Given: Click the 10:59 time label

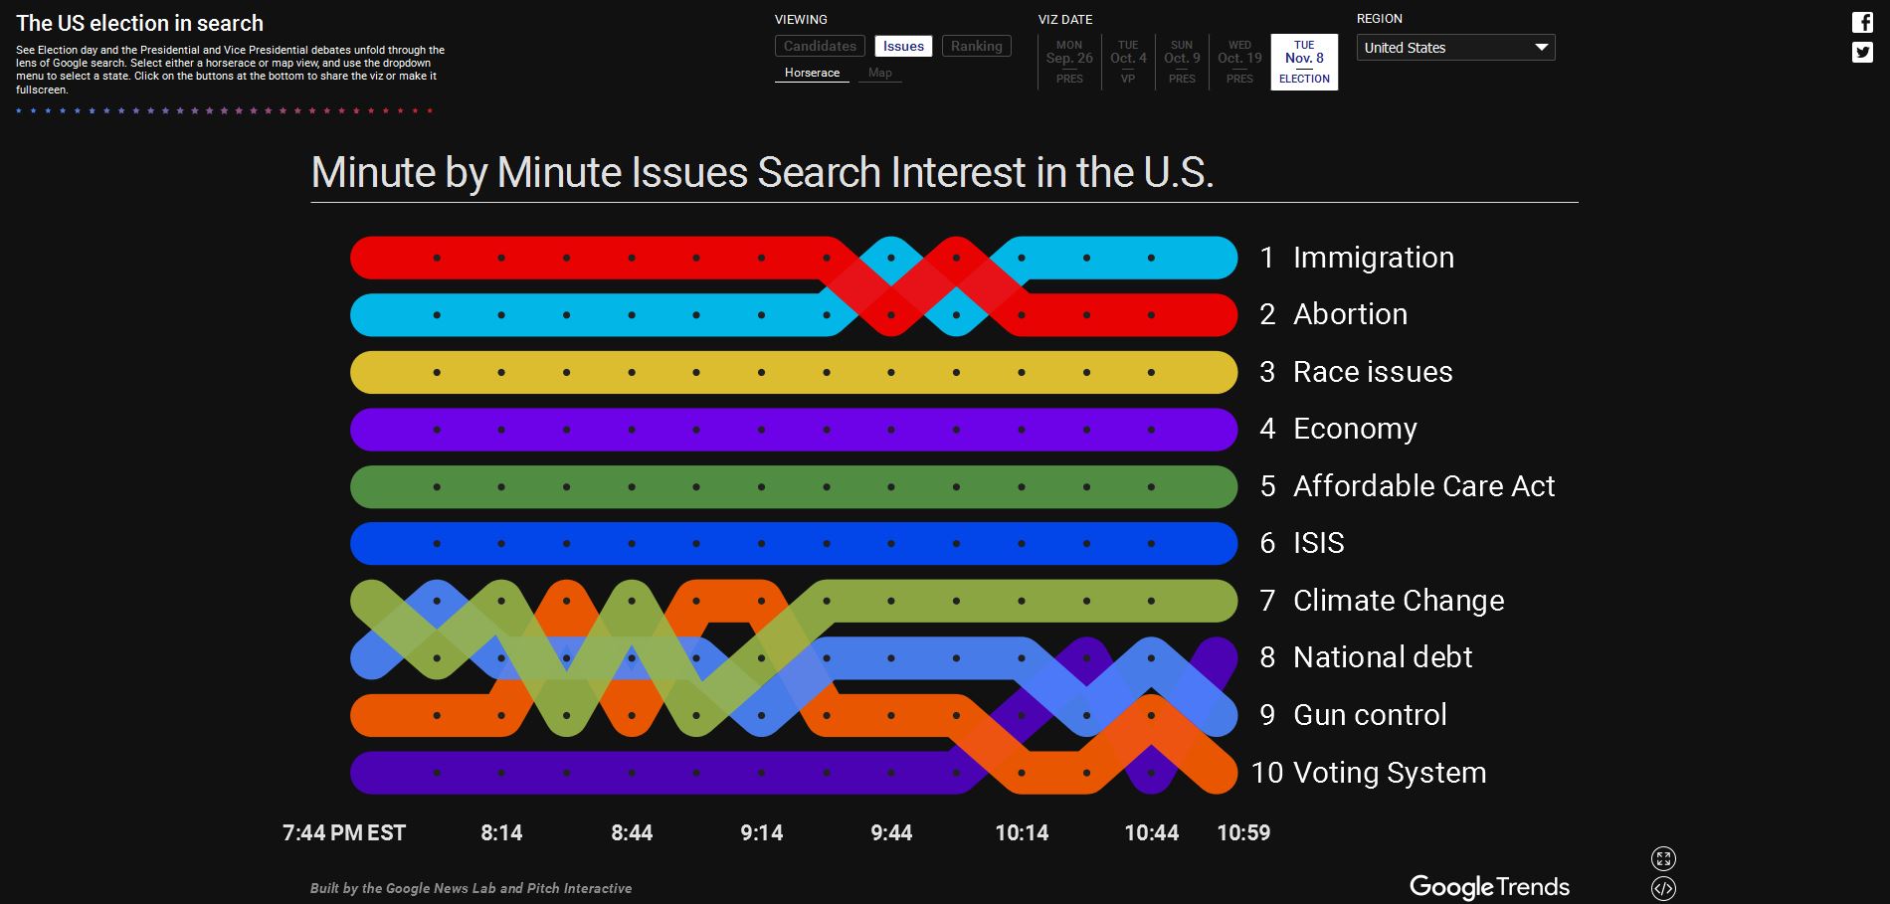Looking at the screenshot, I should click(x=1243, y=833).
